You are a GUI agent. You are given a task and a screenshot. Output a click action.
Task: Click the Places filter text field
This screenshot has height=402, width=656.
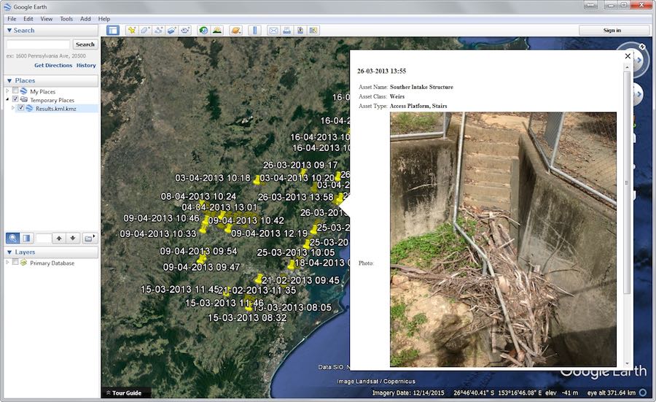[x=43, y=239]
